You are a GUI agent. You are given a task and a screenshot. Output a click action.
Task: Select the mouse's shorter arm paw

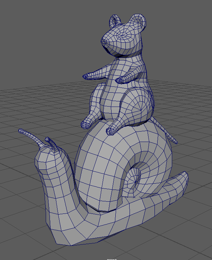(x=120, y=81)
